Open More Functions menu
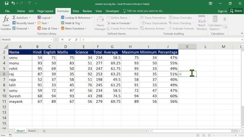Screen dimensions: 244x137 74,29
